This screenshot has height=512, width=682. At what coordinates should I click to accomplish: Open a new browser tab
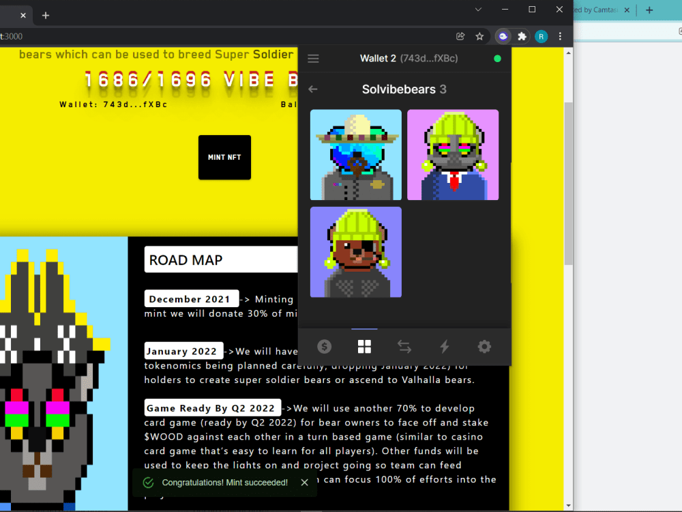pos(45,16)
